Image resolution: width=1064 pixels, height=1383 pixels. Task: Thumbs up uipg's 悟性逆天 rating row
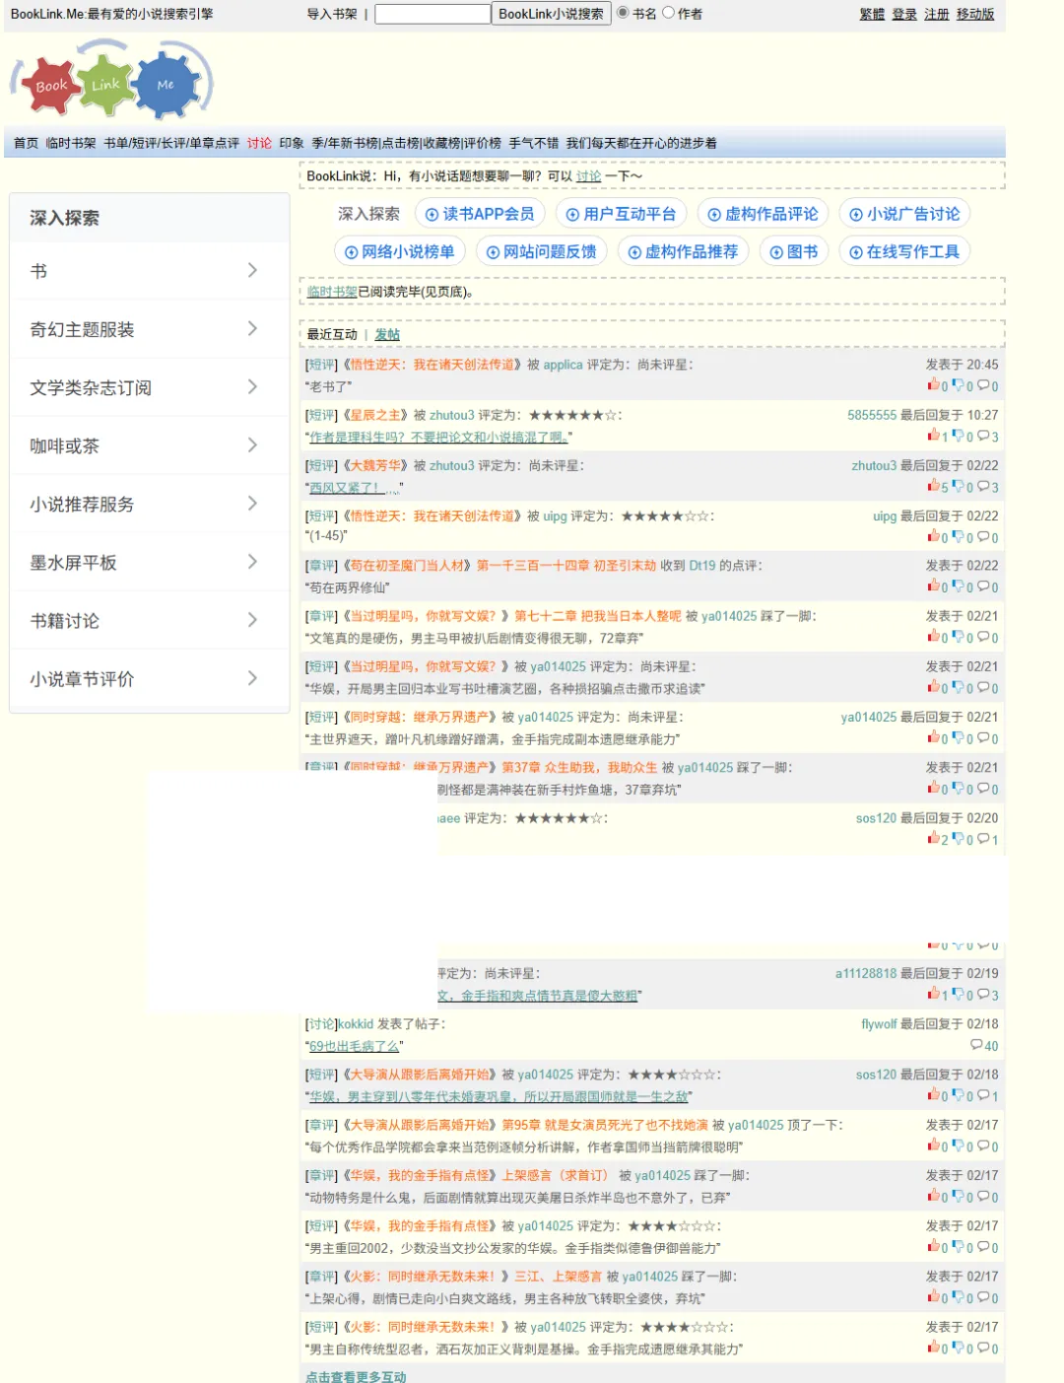pyautogui.click(x=933, y=537)
